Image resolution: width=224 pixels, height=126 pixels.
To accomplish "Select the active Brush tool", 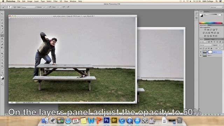I will 2,35.
